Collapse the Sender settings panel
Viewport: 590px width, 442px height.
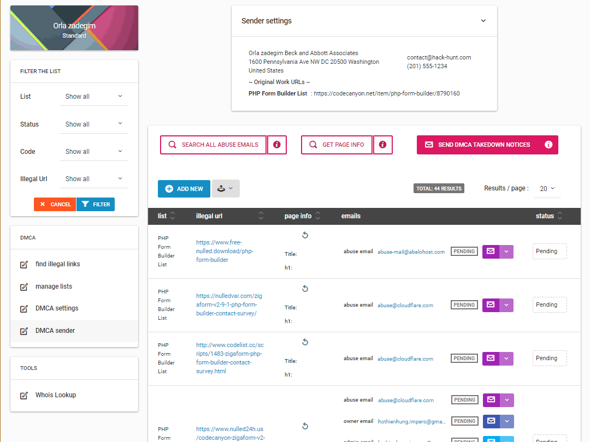point(483,21)
